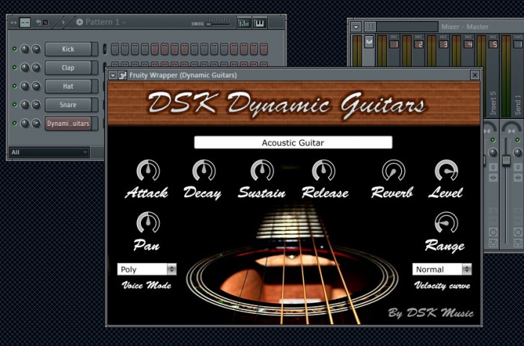The width and height of the screenshot is (524, 346).
Task: Click the Dynamic Guitars channel volume knob
Action: [36, 124]
